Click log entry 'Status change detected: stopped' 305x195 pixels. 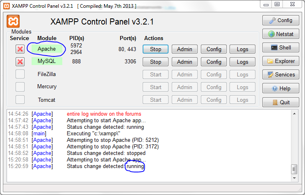[x=106, y=153]
